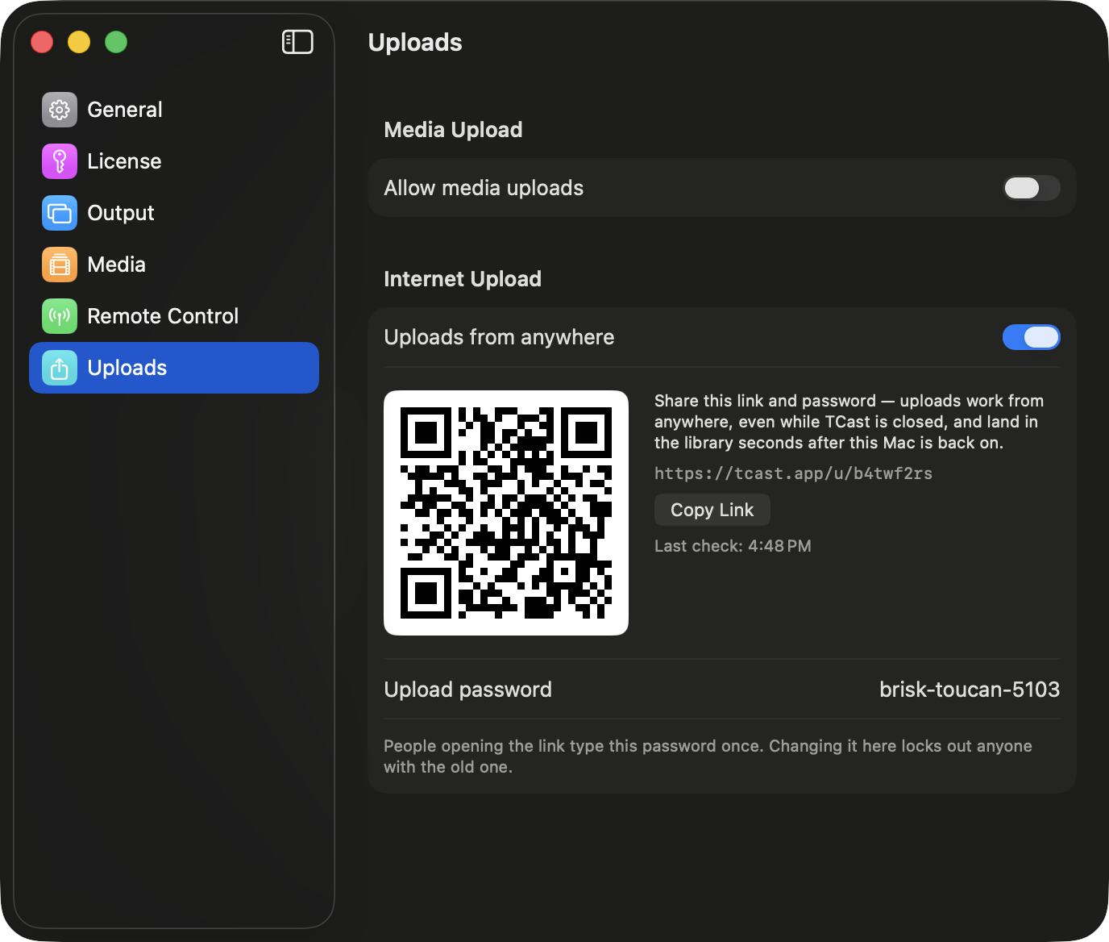The height and width of the screenshot is (942, 1109).
Task: Click the General gear icon
Action: click(x=60, y=110)
